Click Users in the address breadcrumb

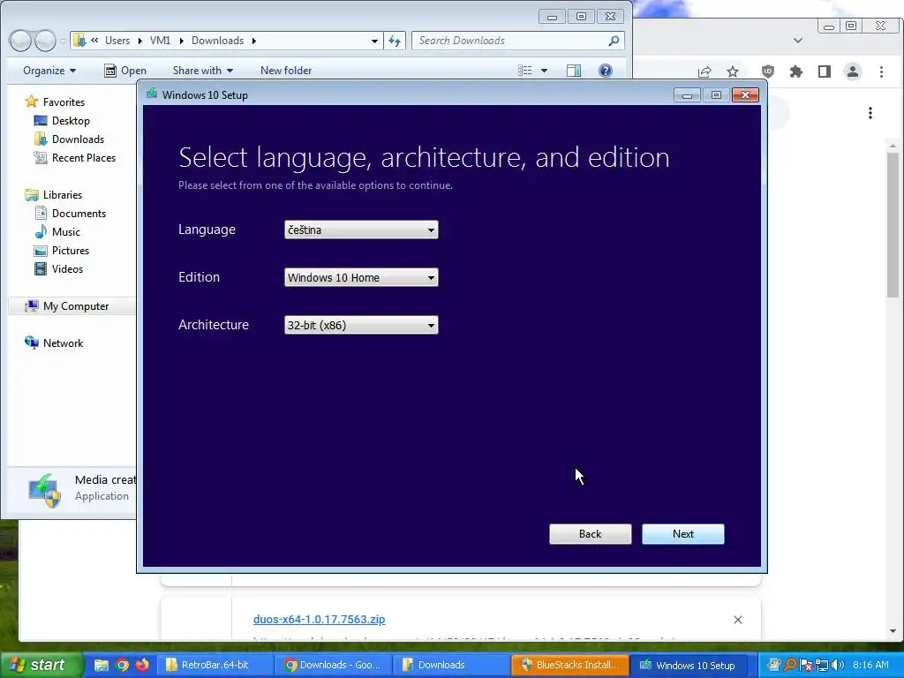117,41
